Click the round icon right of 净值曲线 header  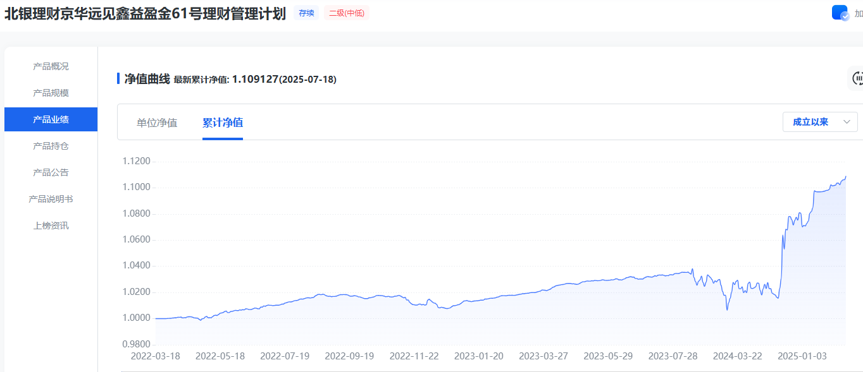tap(857, 78)
